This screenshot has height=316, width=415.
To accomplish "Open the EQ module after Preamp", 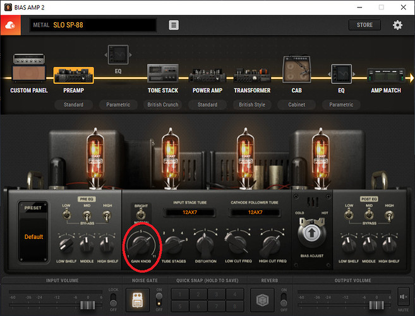I will click(118, 55).
